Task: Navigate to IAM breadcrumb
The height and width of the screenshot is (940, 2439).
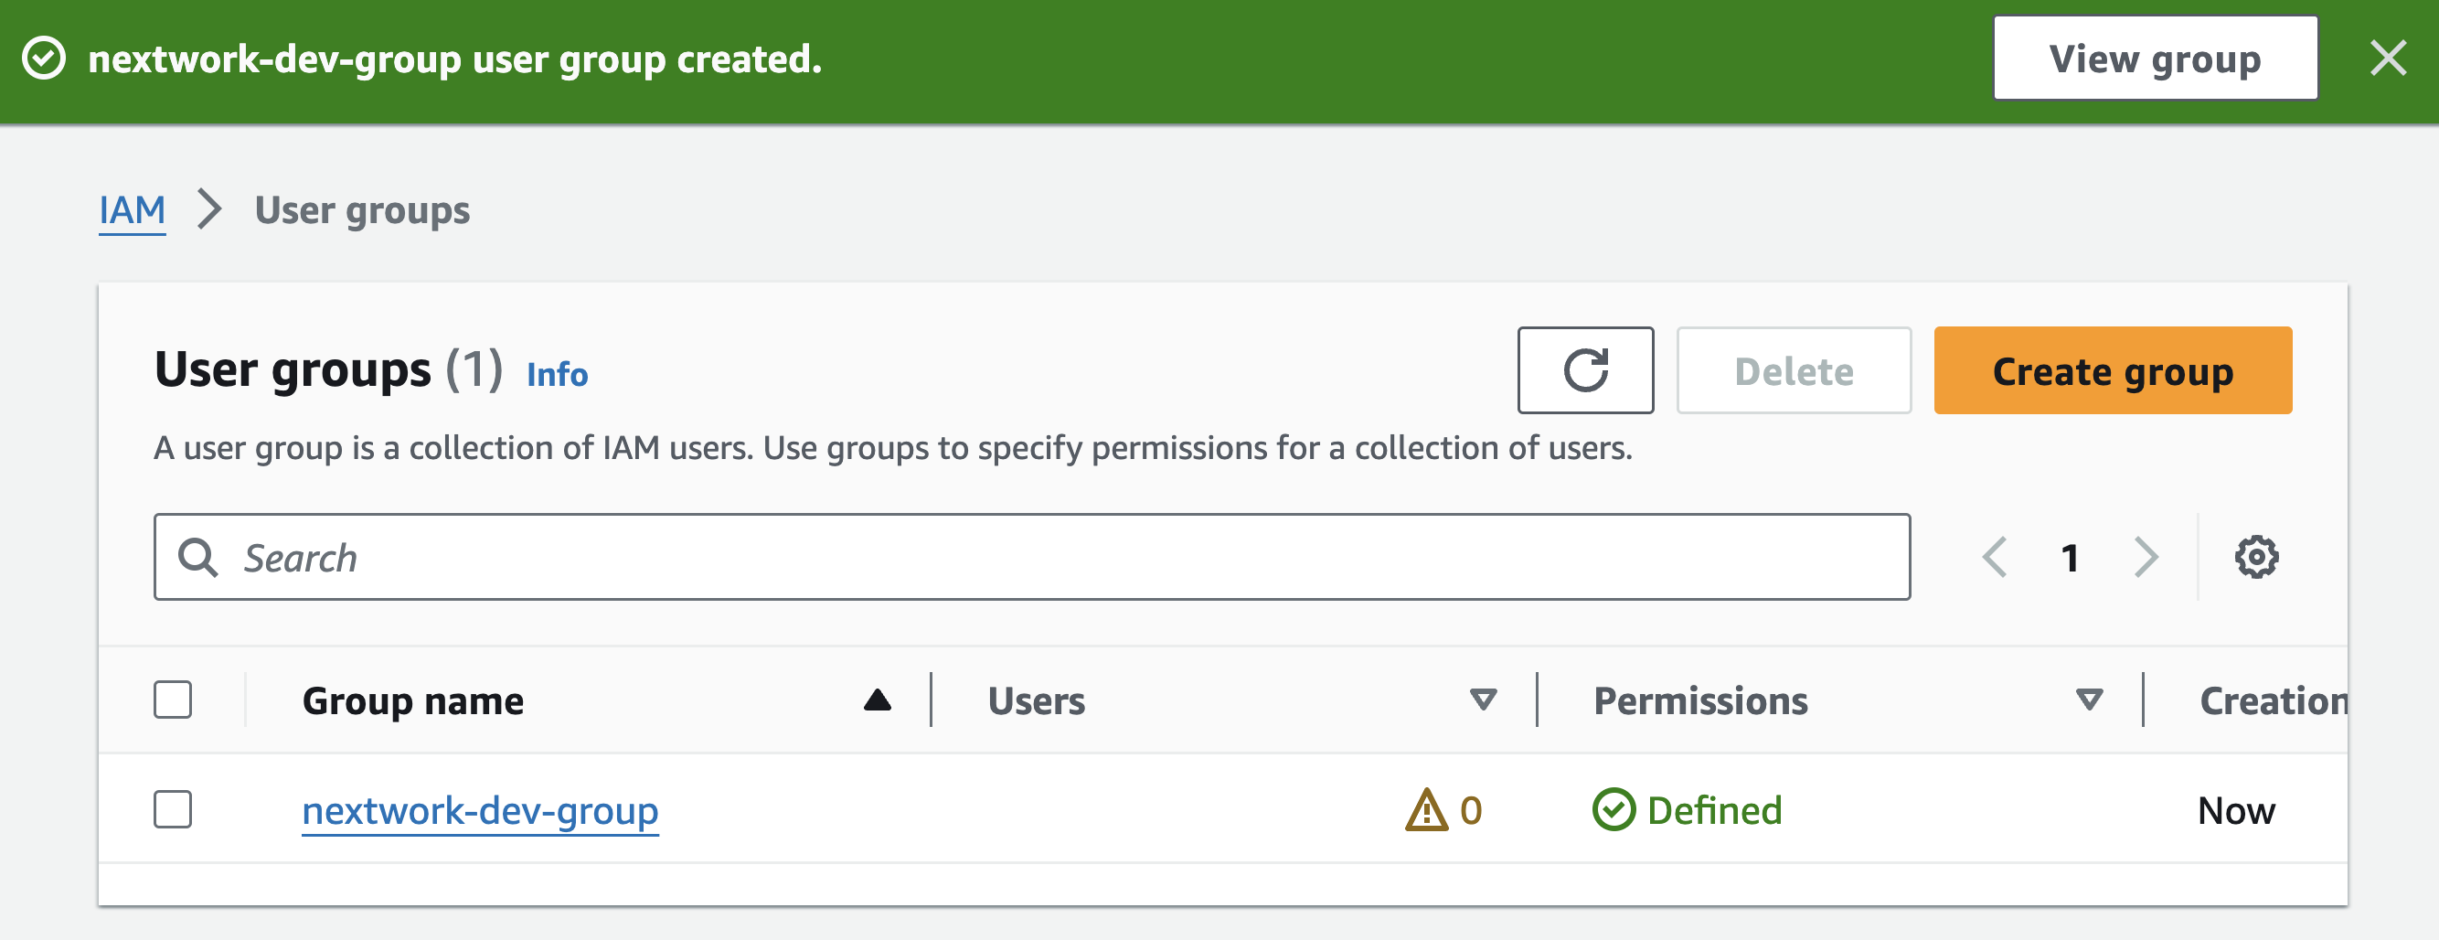Action: (133, 210)
